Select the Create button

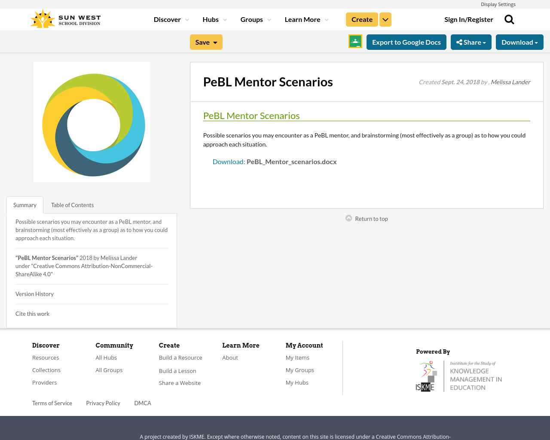361,19
